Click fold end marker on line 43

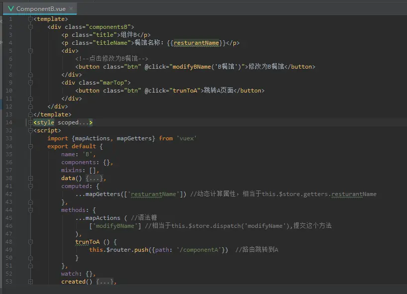(x=30, y=202)
